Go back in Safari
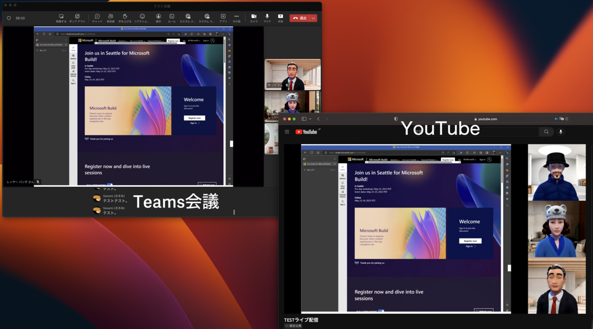This screenshot has height=329, width=593. [318, 119]
